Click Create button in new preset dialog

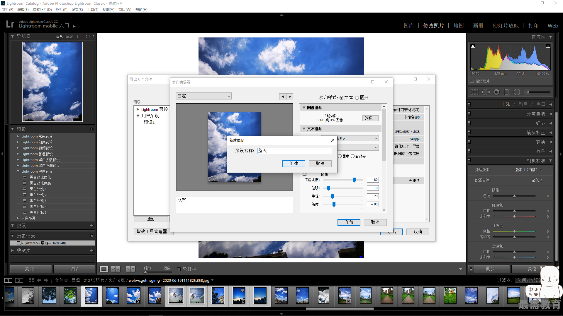[294, 164]
